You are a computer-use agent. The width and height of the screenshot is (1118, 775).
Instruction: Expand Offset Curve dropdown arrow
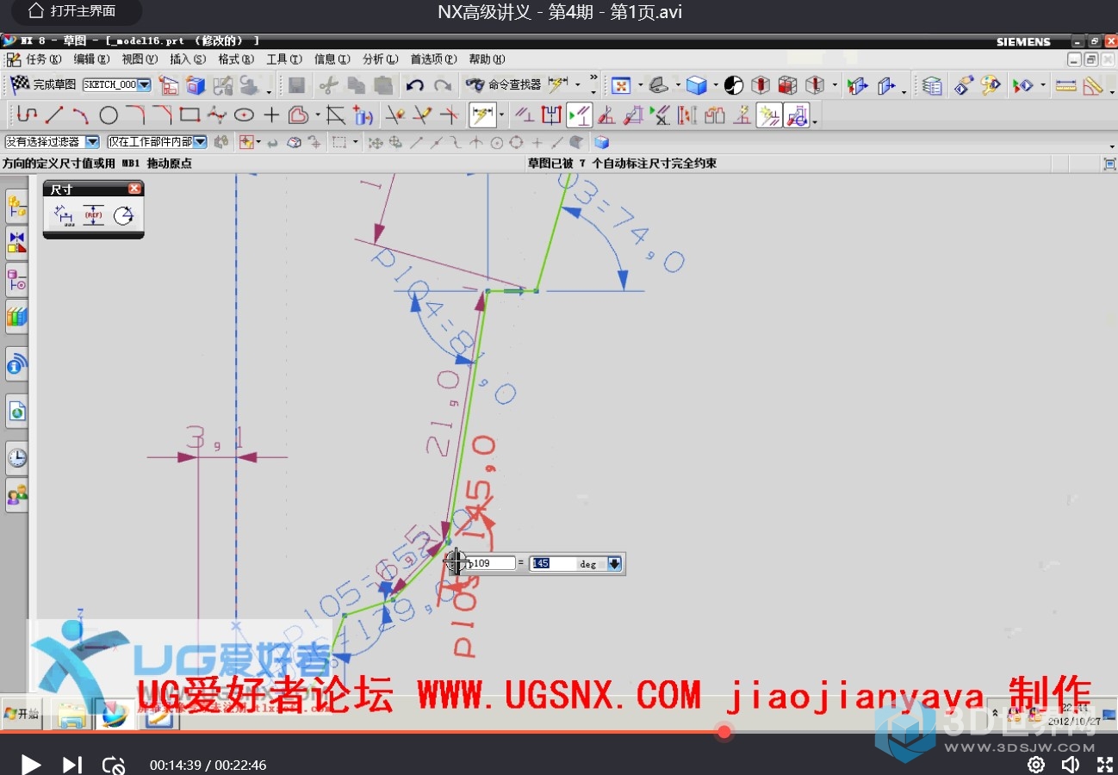pos(317,115)
